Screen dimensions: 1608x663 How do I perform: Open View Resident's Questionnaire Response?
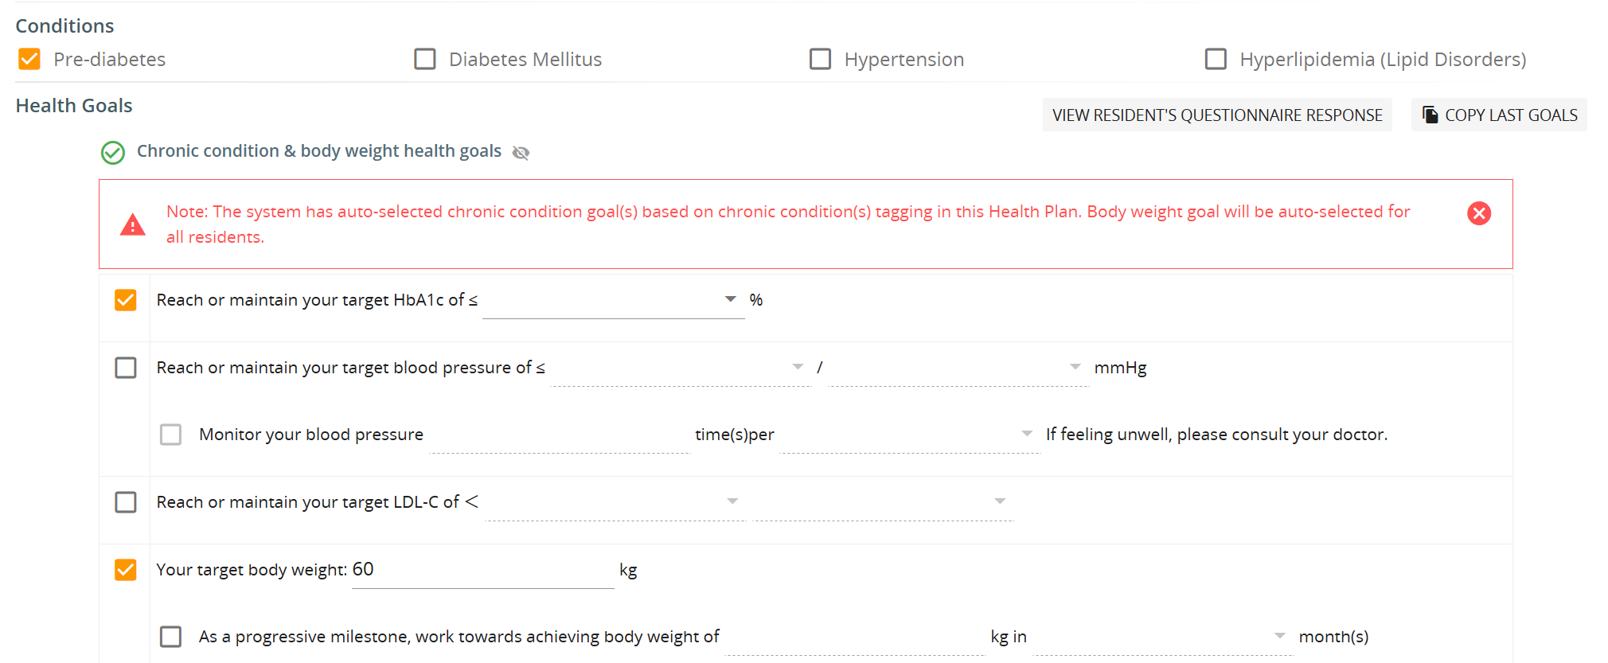tap(1217, 115)
